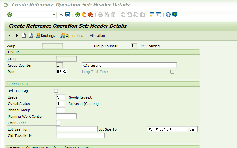Click the Usage field
Image resolution: width=237 pixels, height=148 pixels.
pyautogui.click(x=60, y=97)
